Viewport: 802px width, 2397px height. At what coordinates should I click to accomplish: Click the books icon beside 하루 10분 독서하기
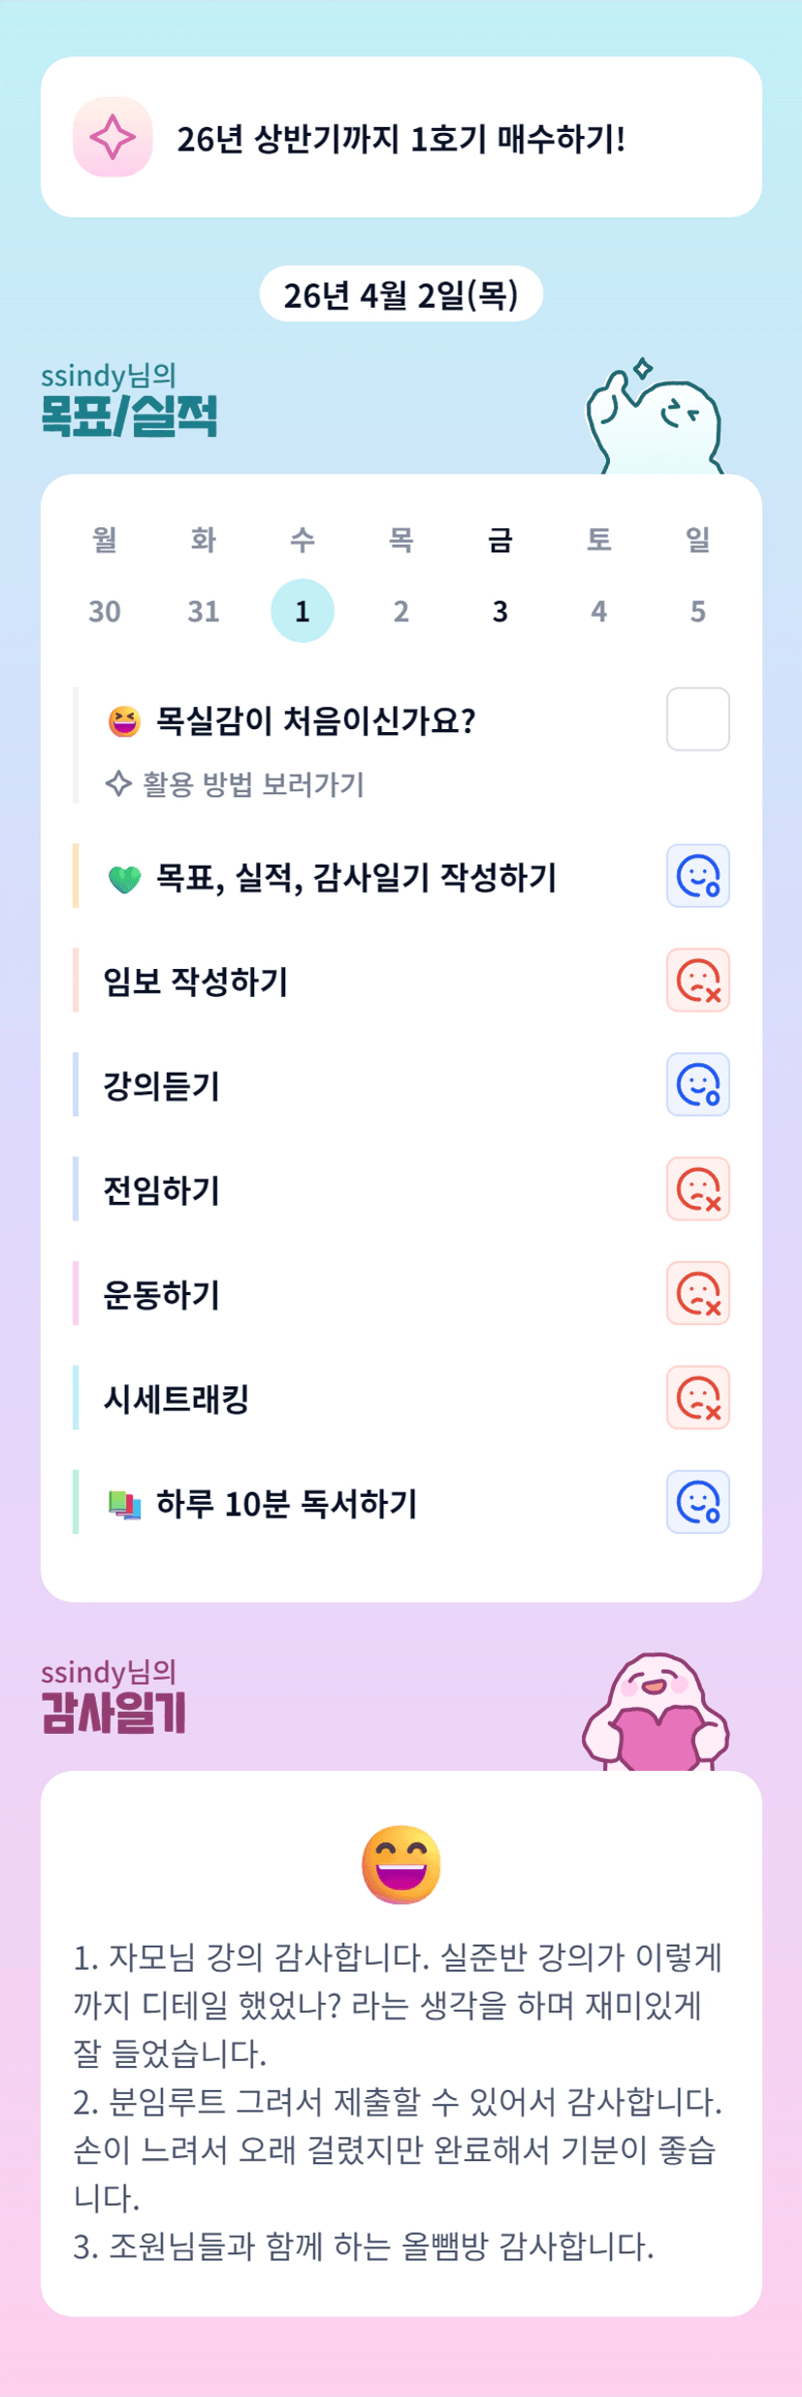pyautogui.click(x=124, y=1505)
